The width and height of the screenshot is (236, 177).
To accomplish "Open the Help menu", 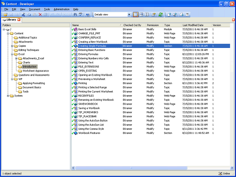I will tap(76, 9).
